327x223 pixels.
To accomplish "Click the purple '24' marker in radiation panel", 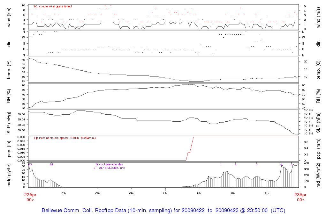I will tap(51, 164).
